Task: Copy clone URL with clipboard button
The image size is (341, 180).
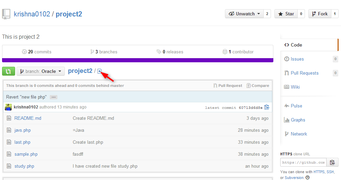Action: tap(332, 163)
